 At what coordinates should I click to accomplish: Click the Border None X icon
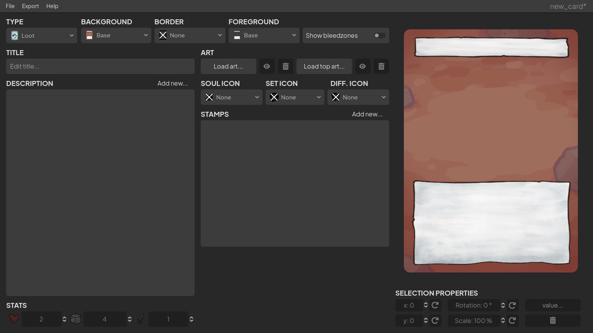(163, 35)
